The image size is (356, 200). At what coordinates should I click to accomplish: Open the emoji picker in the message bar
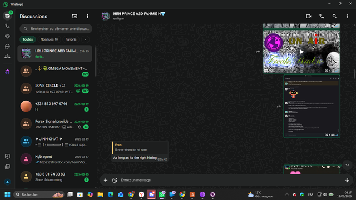coord(115,180)
